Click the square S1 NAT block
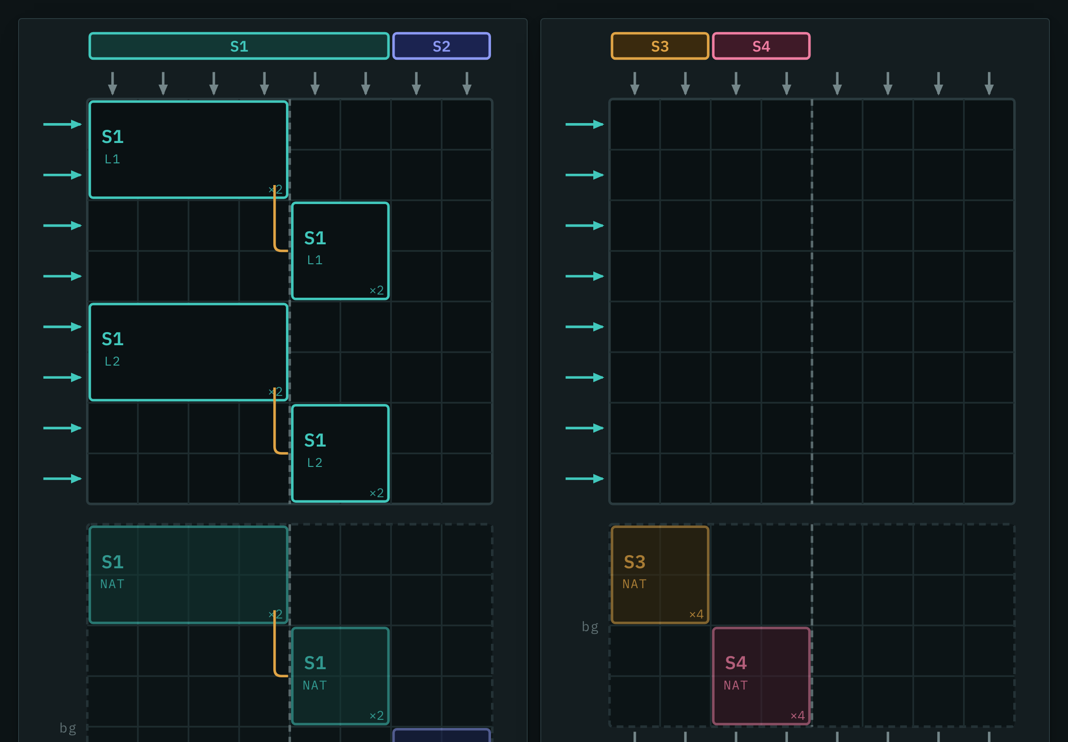The width and height of the screenshot is (1068, 742). click(x=340, y=676)
